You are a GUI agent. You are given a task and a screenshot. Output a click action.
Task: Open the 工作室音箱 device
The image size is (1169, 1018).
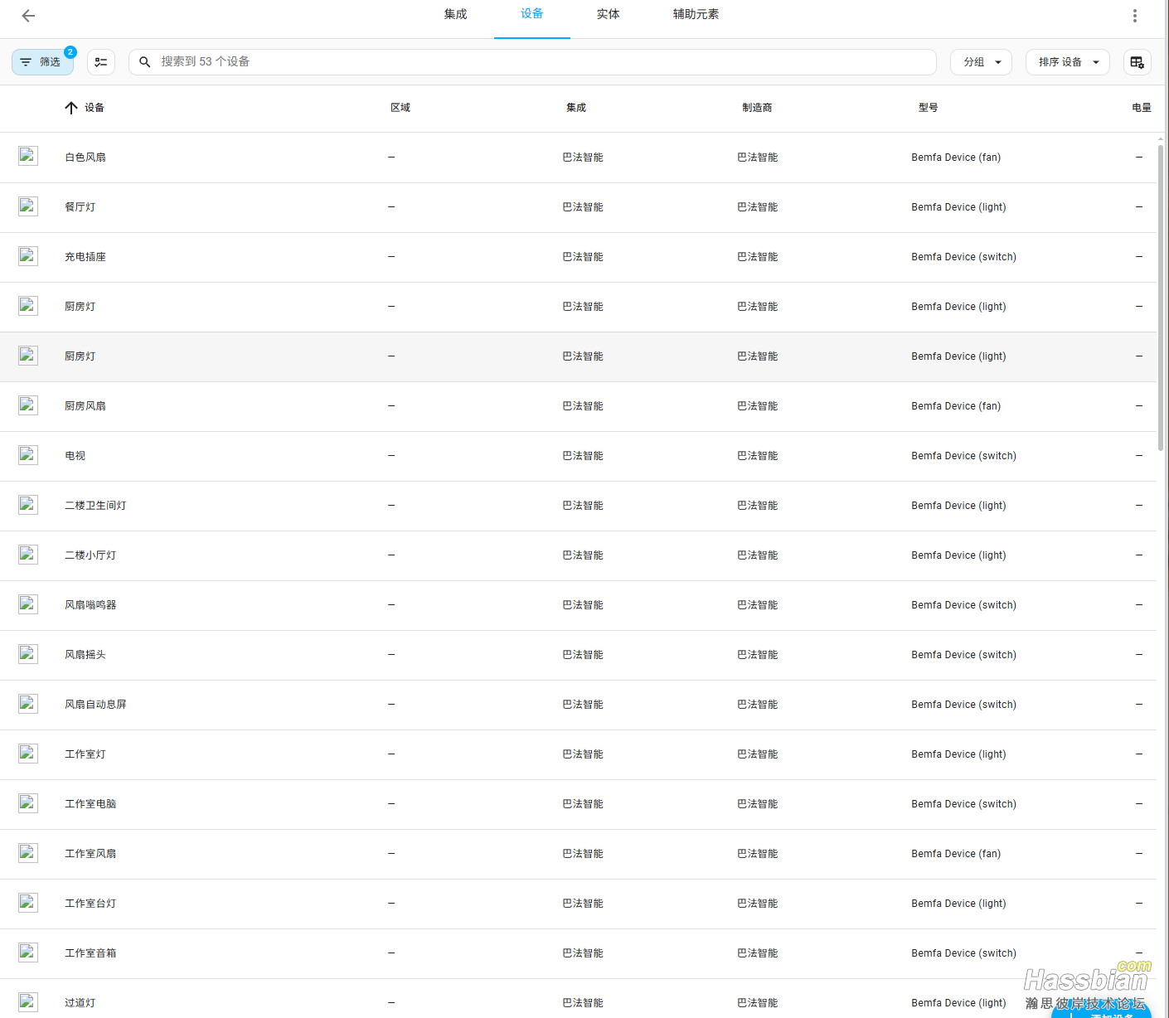[90, 953]
